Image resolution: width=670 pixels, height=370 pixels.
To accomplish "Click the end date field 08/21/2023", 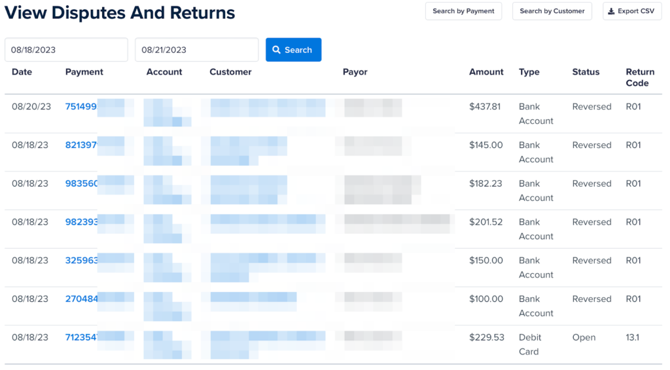I will 196,50.
